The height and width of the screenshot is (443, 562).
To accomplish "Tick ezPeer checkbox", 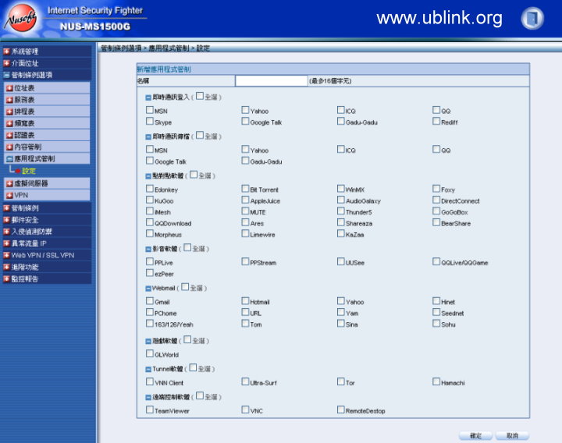I will tap(150, 273).
